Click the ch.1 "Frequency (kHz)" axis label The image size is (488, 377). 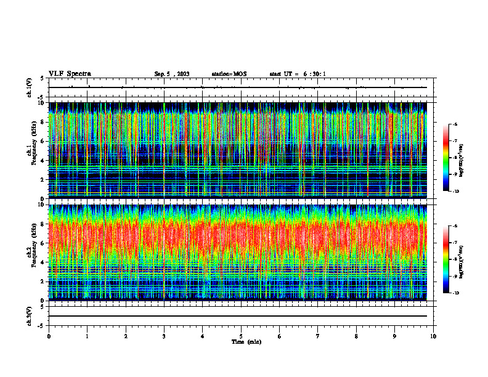[x=34, y=143]
